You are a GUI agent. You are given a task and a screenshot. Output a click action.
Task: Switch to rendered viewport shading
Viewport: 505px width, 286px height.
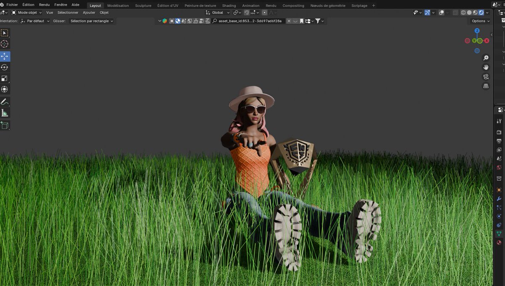(x=481, y=13)
